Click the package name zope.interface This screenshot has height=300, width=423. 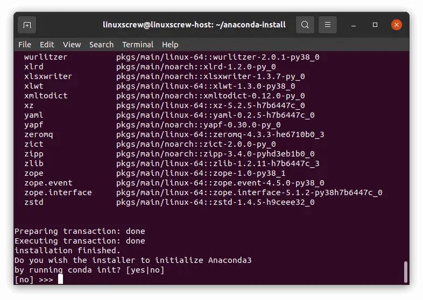(x=58, y=192)
